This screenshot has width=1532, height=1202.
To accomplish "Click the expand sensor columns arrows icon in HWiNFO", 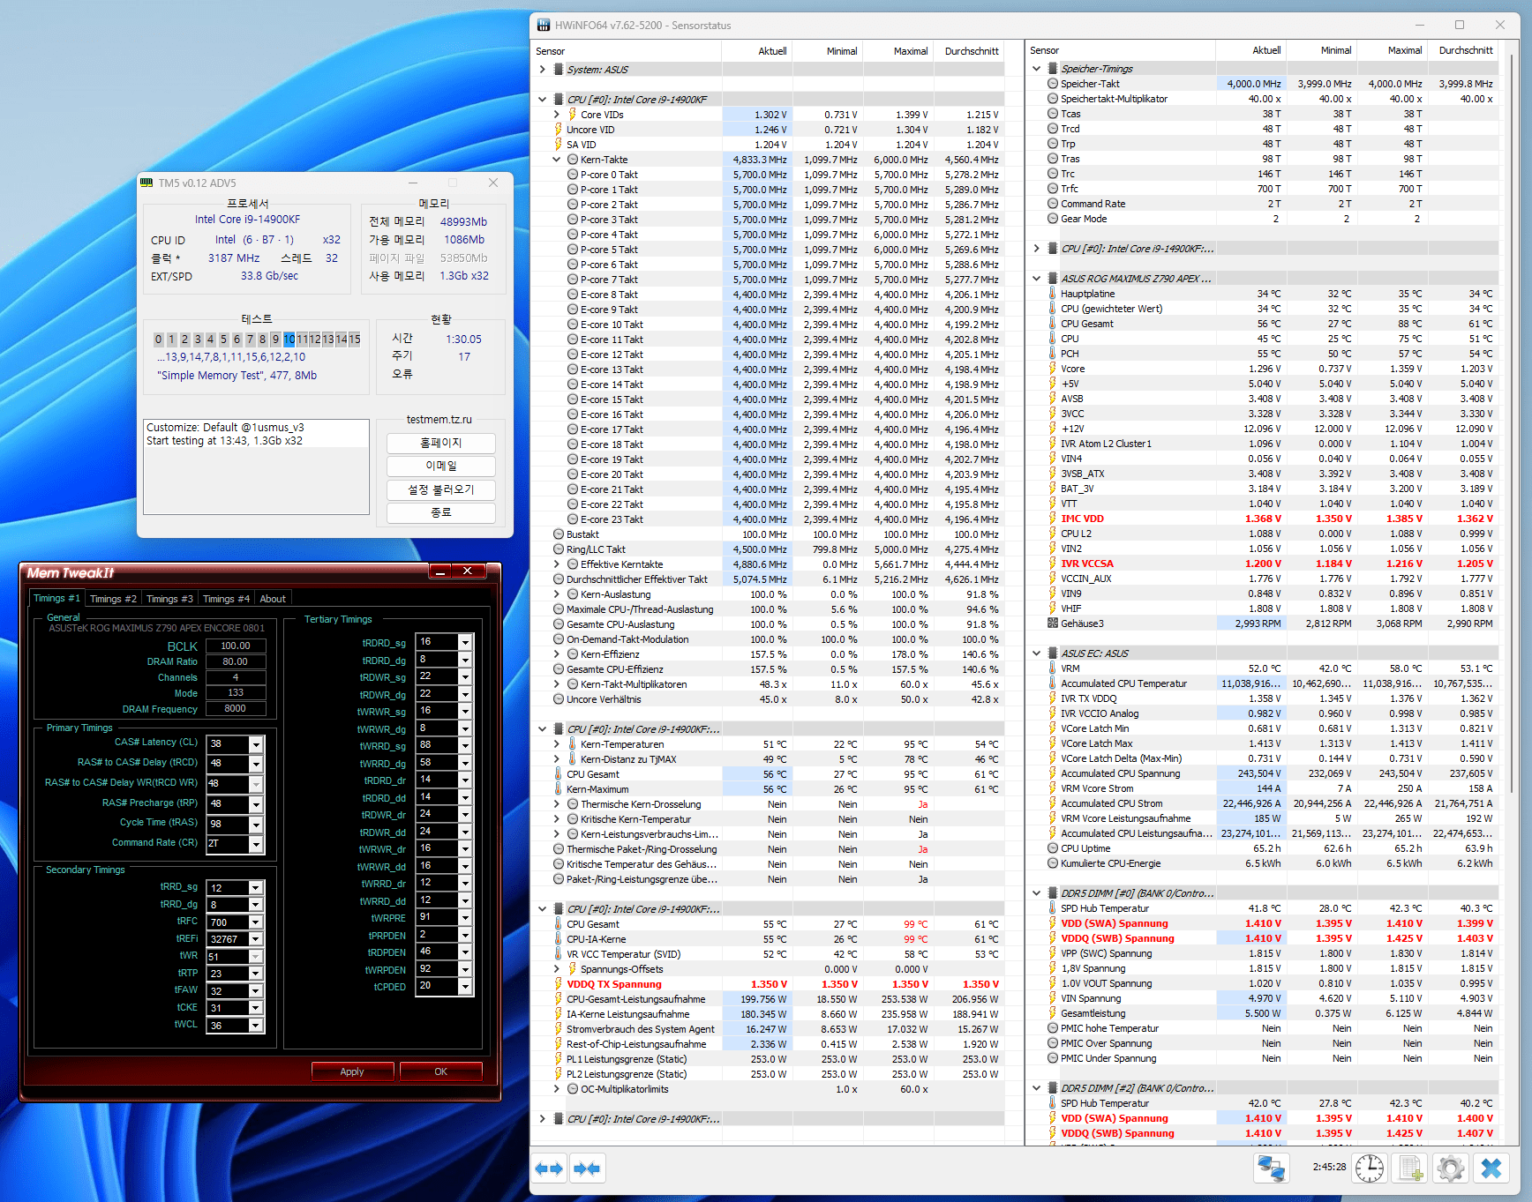I will point(549,1168).
